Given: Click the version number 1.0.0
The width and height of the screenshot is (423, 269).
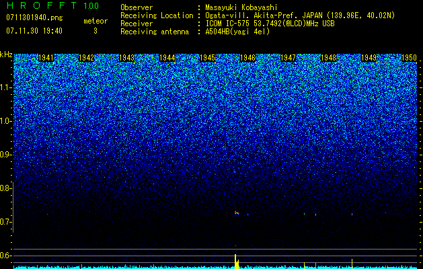Looking at the screenshot, I should pos(91,6).
